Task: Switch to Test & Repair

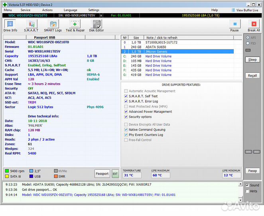Action: [x=75, y=26]
